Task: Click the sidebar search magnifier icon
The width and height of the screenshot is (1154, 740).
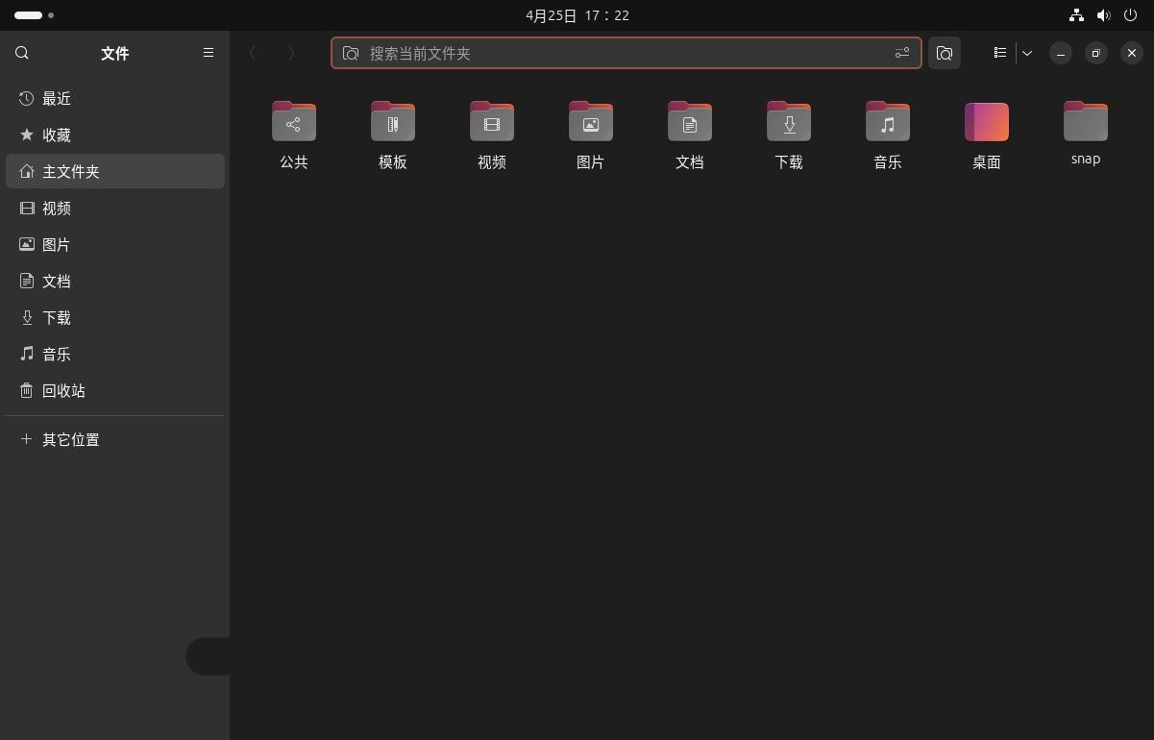Action: click(22, 53)
